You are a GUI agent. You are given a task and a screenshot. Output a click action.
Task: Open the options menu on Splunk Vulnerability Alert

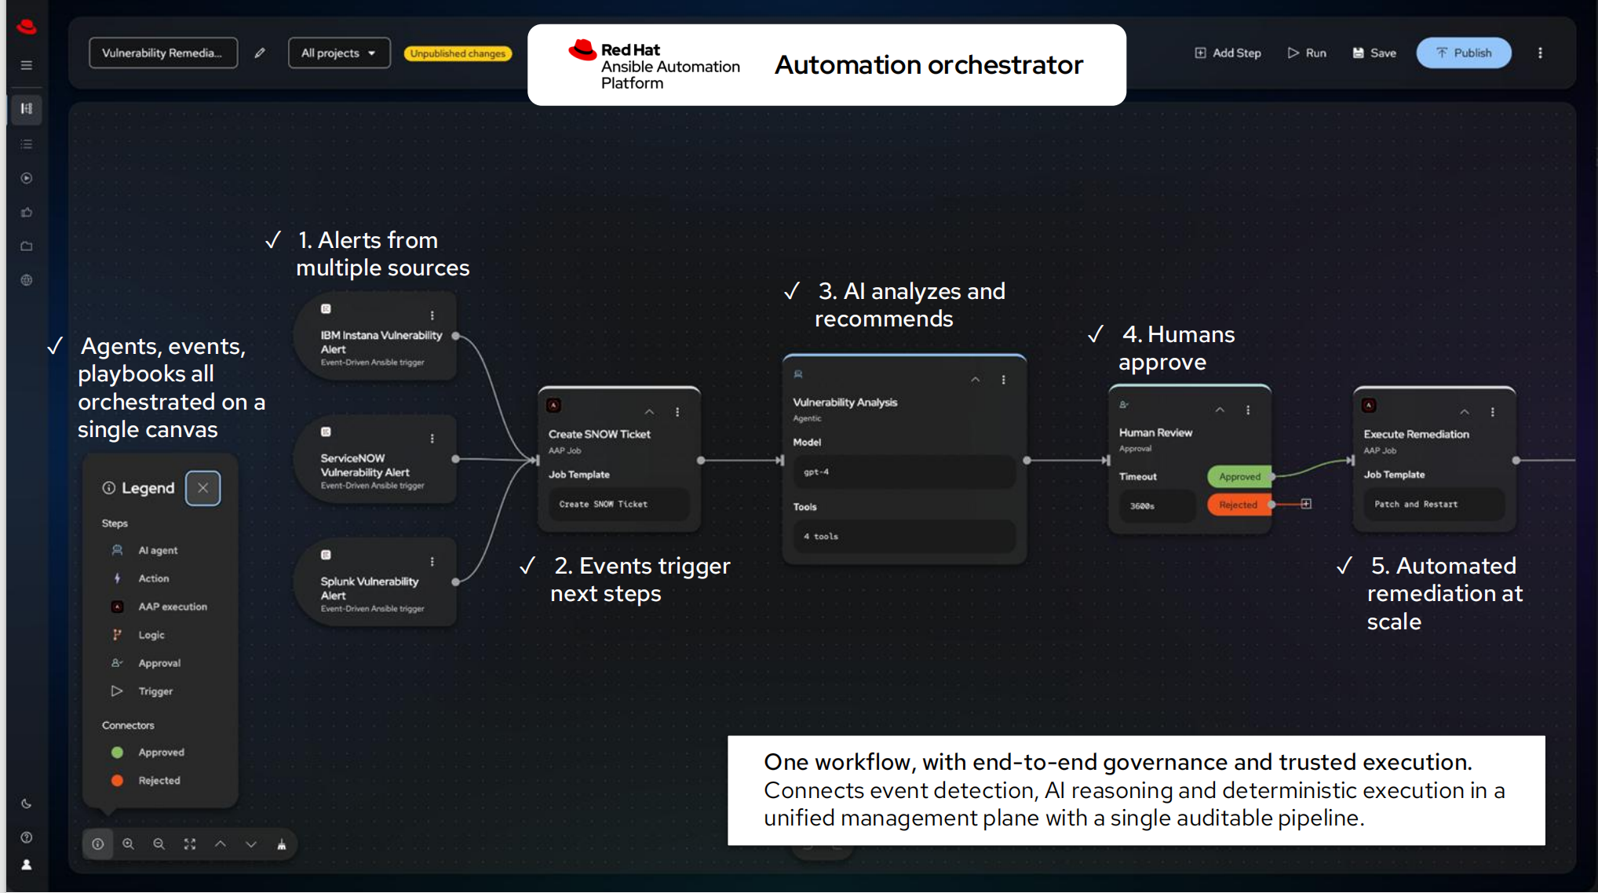(432, 562)
